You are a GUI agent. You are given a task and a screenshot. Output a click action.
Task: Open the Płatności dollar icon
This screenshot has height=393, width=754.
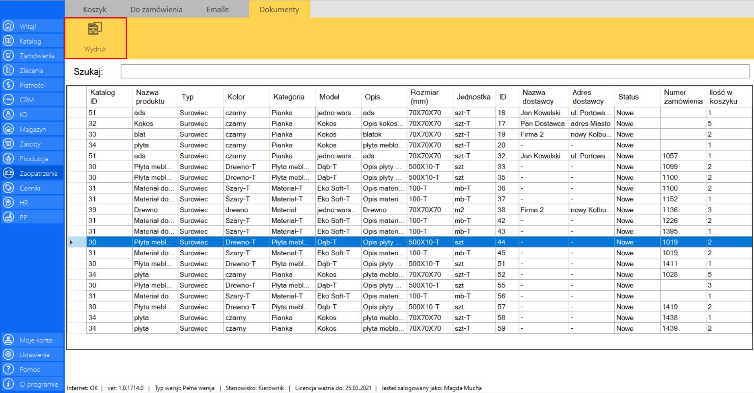[x=8, y=85]
